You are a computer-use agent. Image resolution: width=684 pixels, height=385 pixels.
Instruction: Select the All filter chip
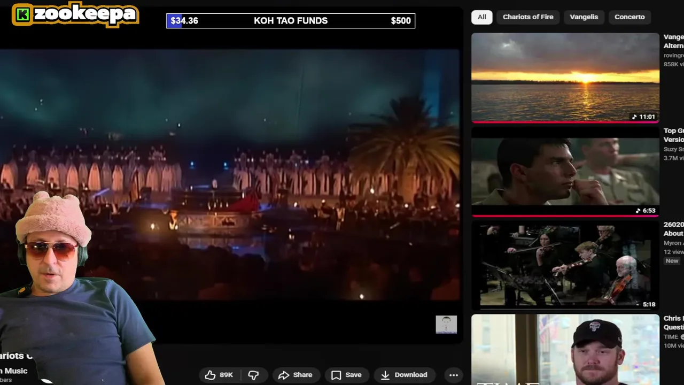[x=481, y=17]
